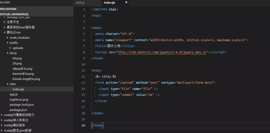This screenshot has height=133, width=270.
Task: Switch to the md5.js tab
Action: pos(80,3)
